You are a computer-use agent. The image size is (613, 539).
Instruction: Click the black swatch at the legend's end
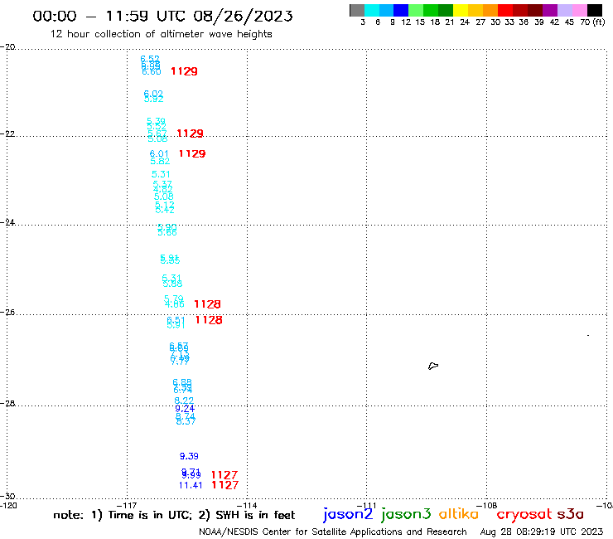point(595,10)
